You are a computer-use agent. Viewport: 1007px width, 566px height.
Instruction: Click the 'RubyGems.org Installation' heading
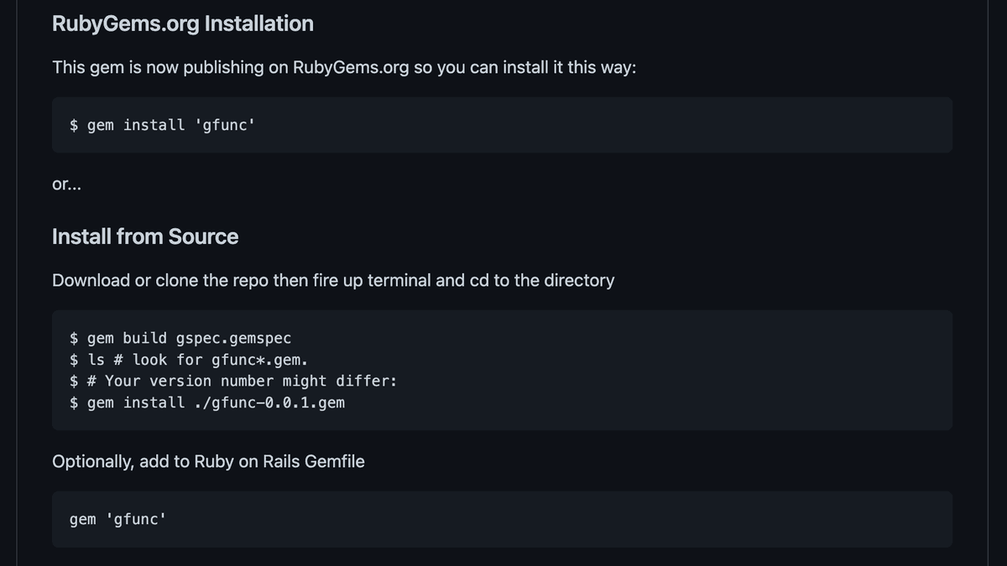tap(183, 23)
